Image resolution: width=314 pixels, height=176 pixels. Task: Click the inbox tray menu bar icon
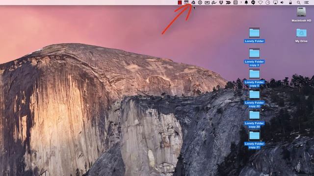click(207, 2)
